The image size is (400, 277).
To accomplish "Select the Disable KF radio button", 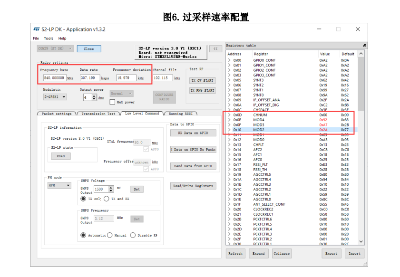I will tap(133, 235).
